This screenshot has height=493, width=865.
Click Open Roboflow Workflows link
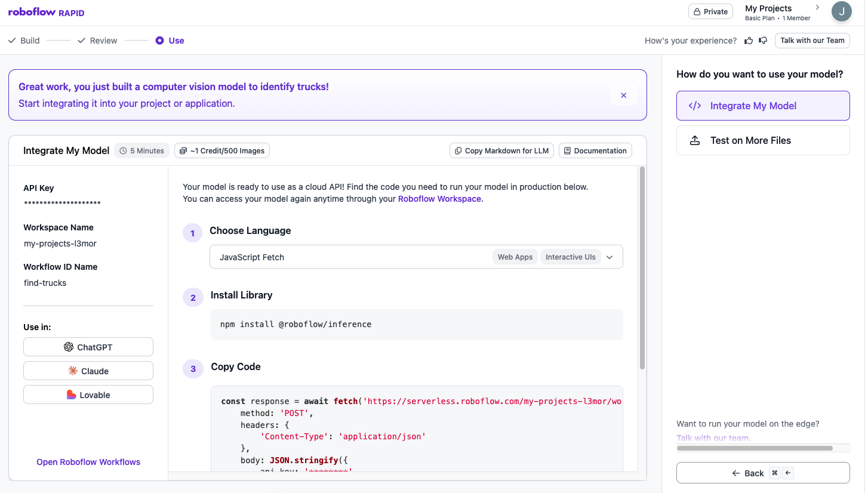pyautogui.click(x=88, y=462)
